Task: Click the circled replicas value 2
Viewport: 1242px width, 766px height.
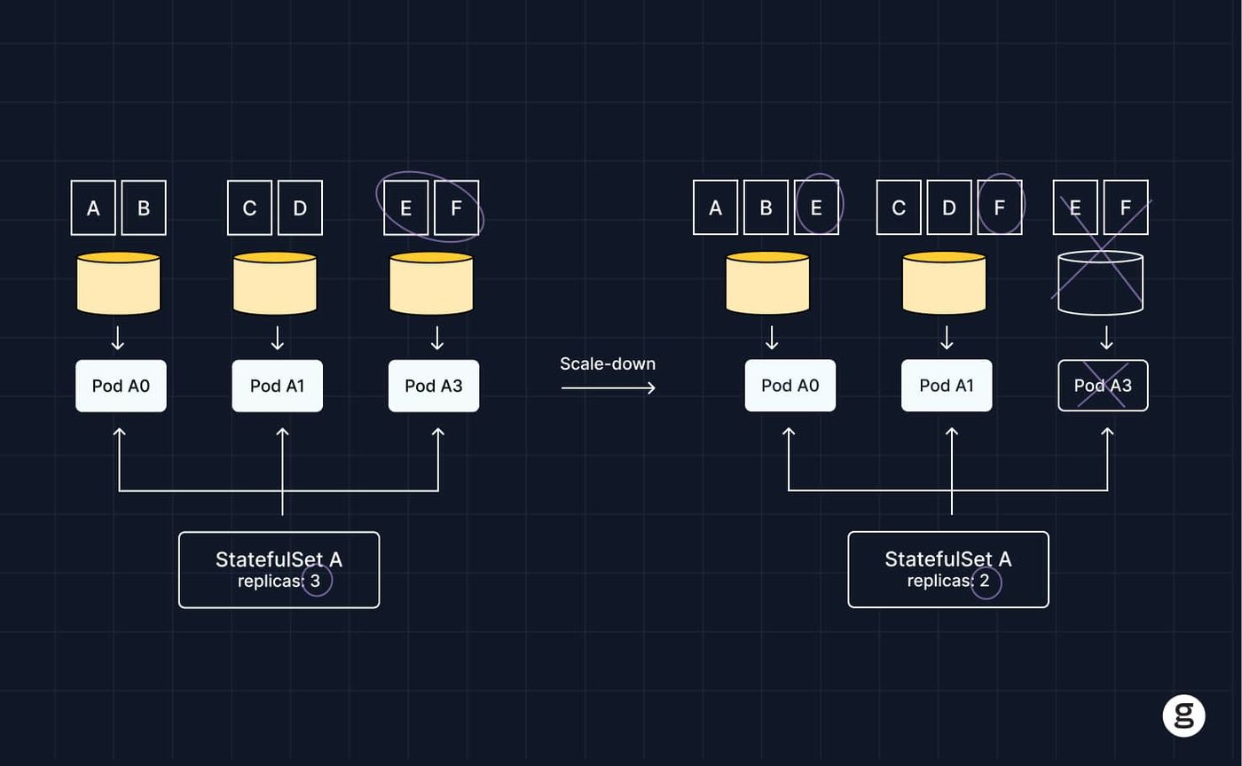Action: tap(985, 582)
